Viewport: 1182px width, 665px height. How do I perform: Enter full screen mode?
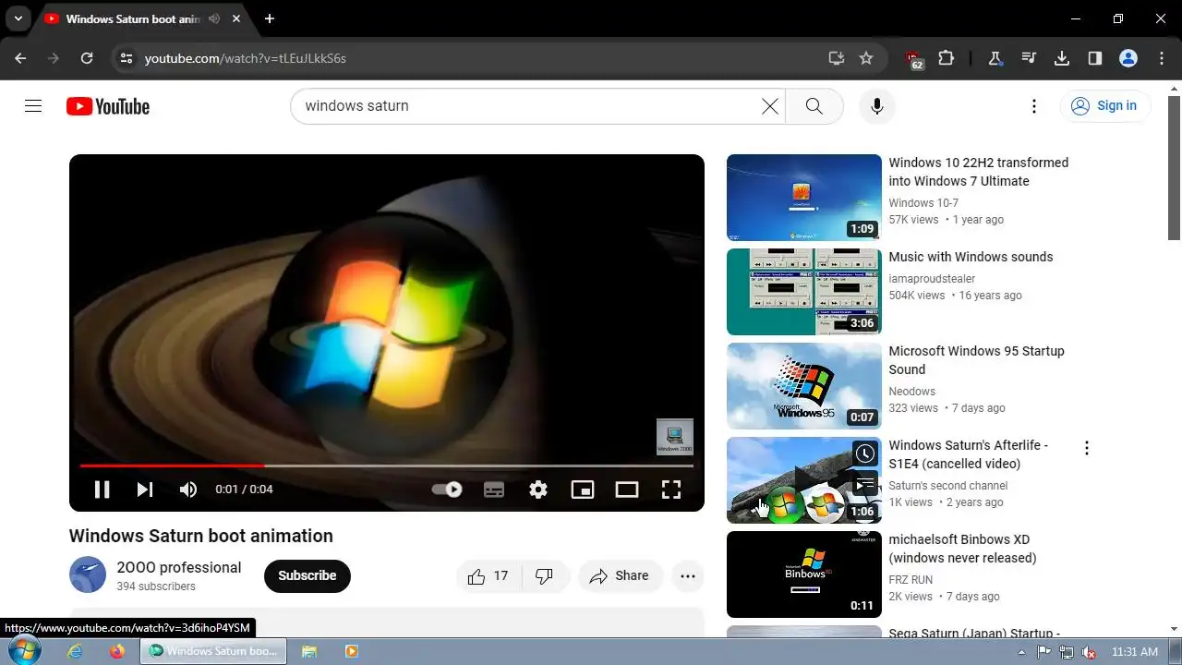(671, 490)
